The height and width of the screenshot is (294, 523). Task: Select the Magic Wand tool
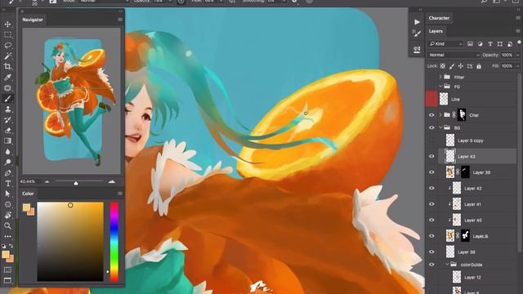[7, 56]
